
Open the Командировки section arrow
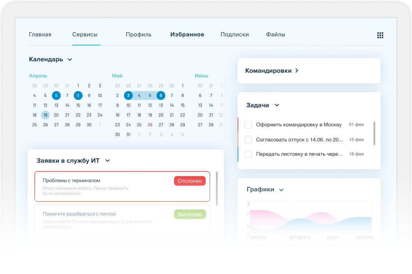click(x=297, y=71)
